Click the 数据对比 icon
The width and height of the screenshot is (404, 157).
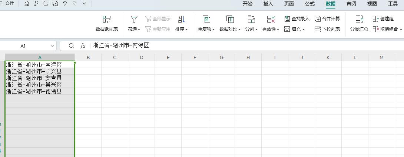tap(230, 19)
